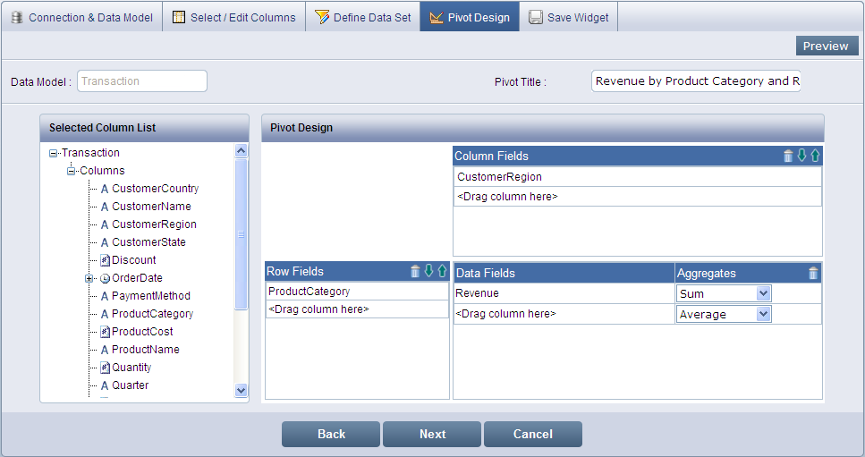The height and width of the screenshot is (457, 865).
Task: Click the Pivot Title input field
Action: click(696, 81)
